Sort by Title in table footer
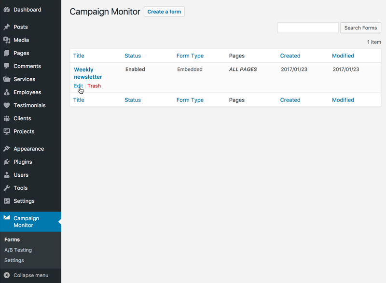This screenshot has height=283, width=386. [79, 100]
